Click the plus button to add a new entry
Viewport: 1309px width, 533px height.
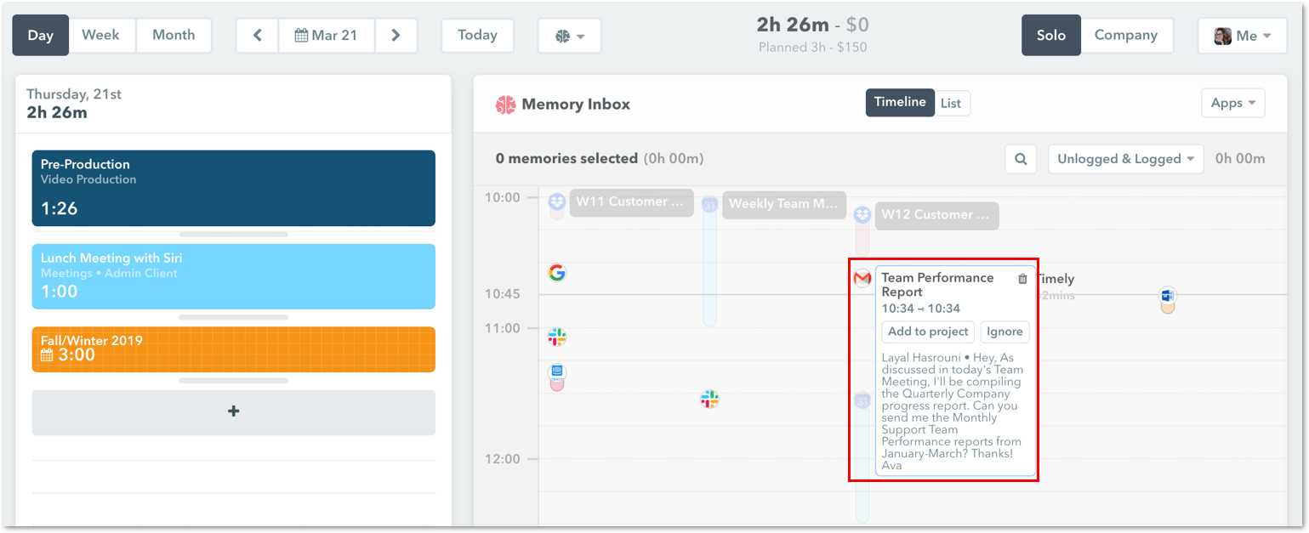233,411
